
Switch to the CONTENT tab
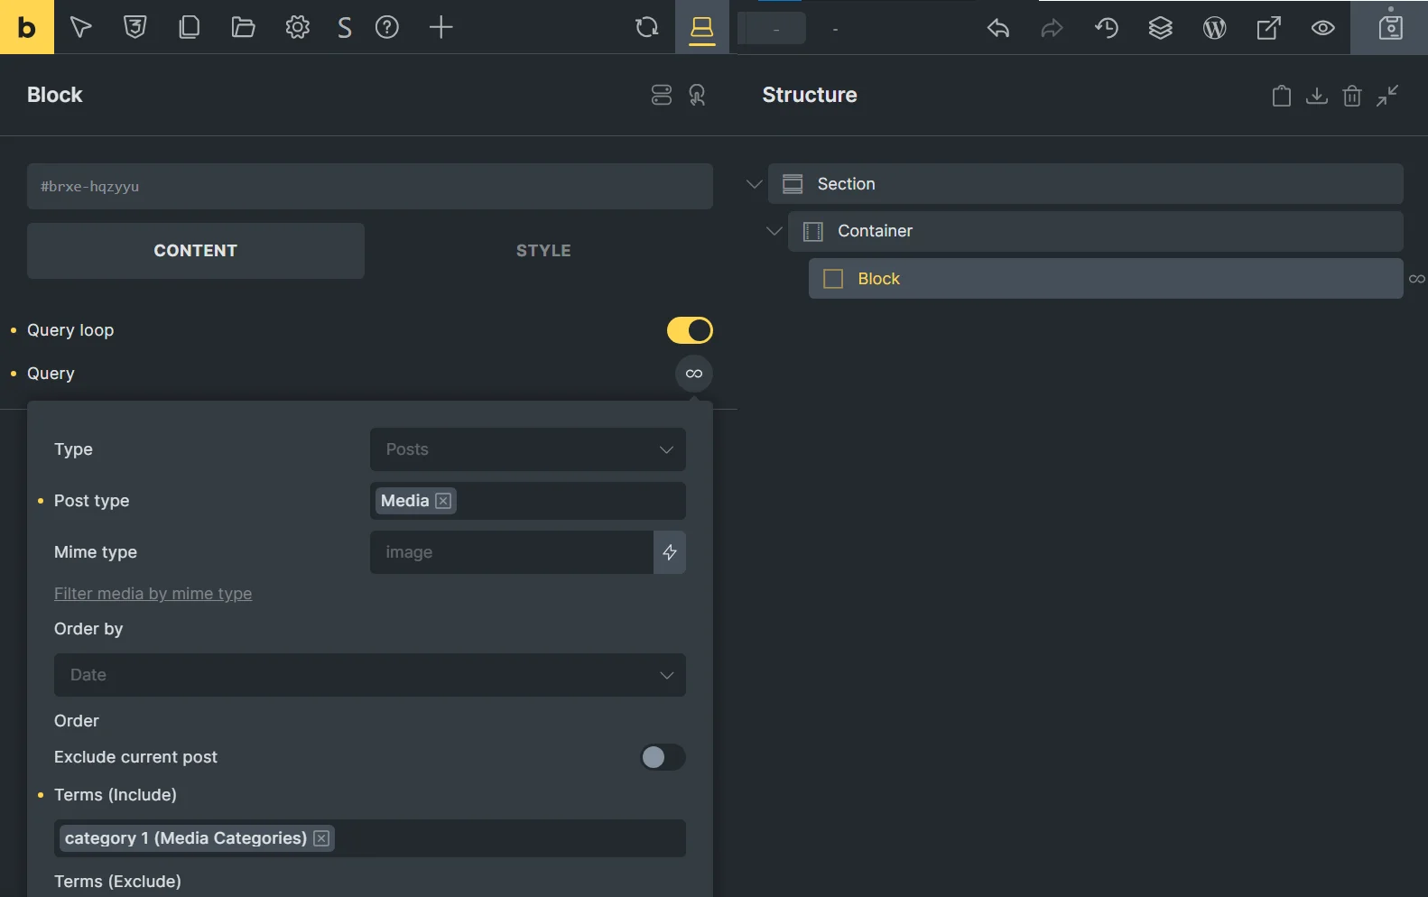(x=195, y=251)
